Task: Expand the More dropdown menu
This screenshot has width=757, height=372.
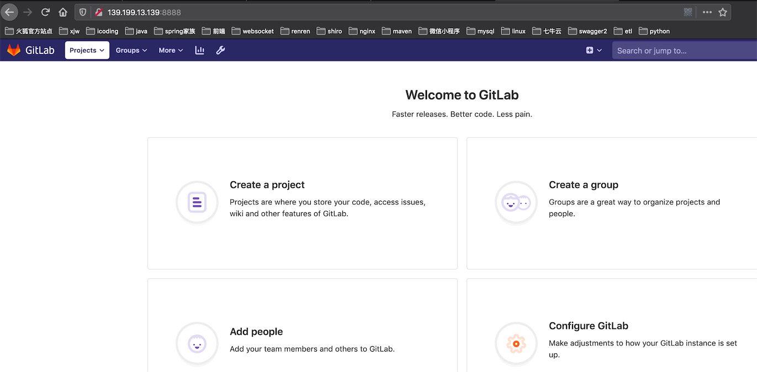Action: [171, 50]
